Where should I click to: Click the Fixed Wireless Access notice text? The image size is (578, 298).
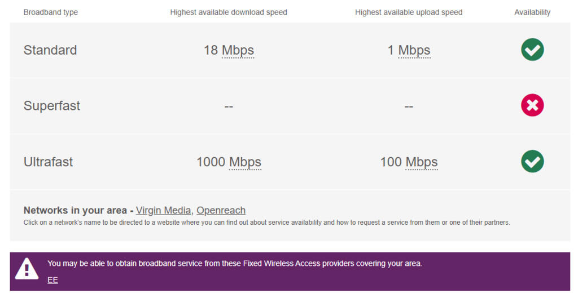pos(235,264)
